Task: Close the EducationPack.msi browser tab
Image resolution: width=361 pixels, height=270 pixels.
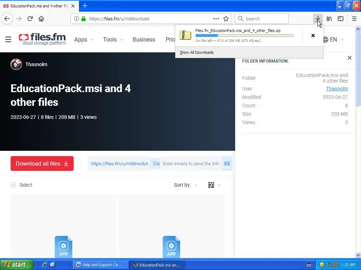Action: click(x=73, y=6)
